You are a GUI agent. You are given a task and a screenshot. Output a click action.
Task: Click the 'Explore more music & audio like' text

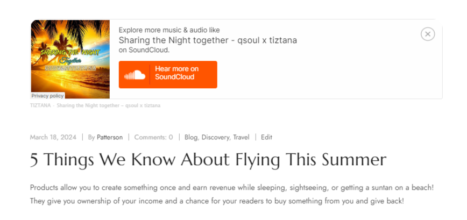(169, 30)
